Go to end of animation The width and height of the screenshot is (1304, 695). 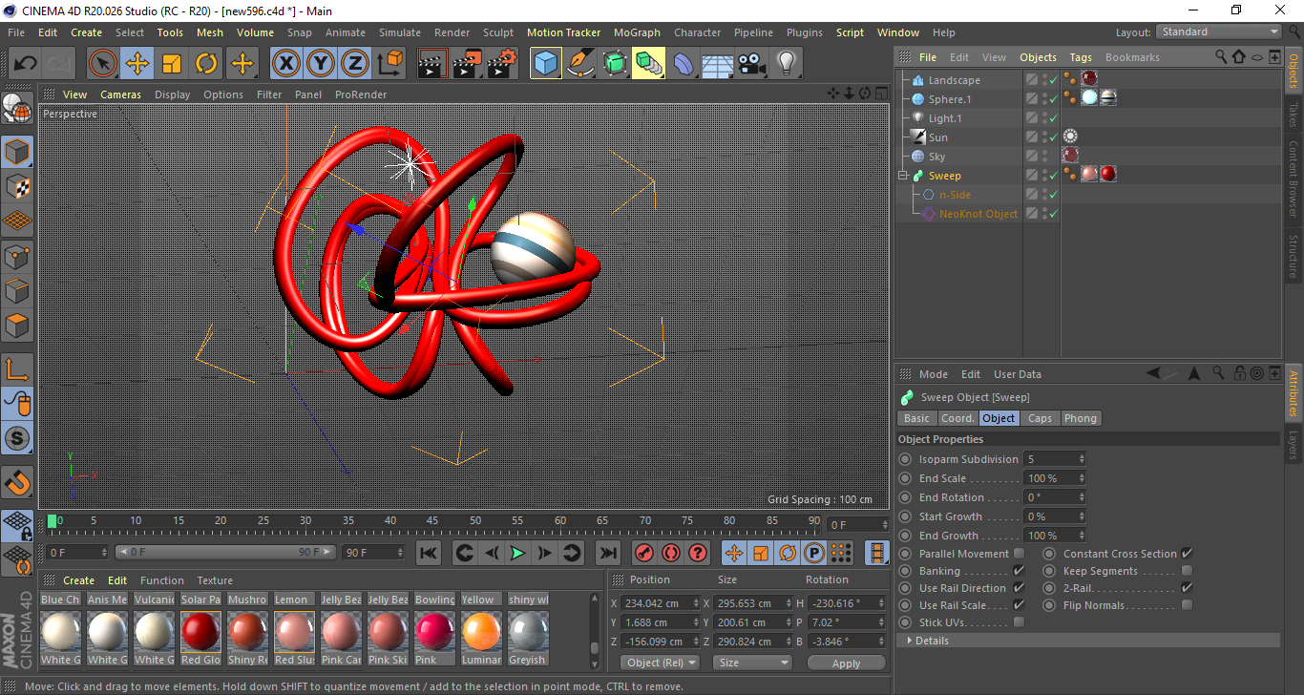pyautogui.click(x=607, y=553)
